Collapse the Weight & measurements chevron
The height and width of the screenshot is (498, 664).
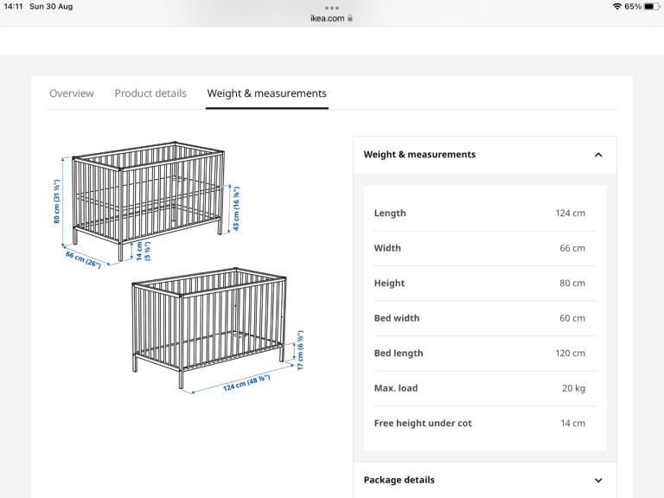pos(598,155)
